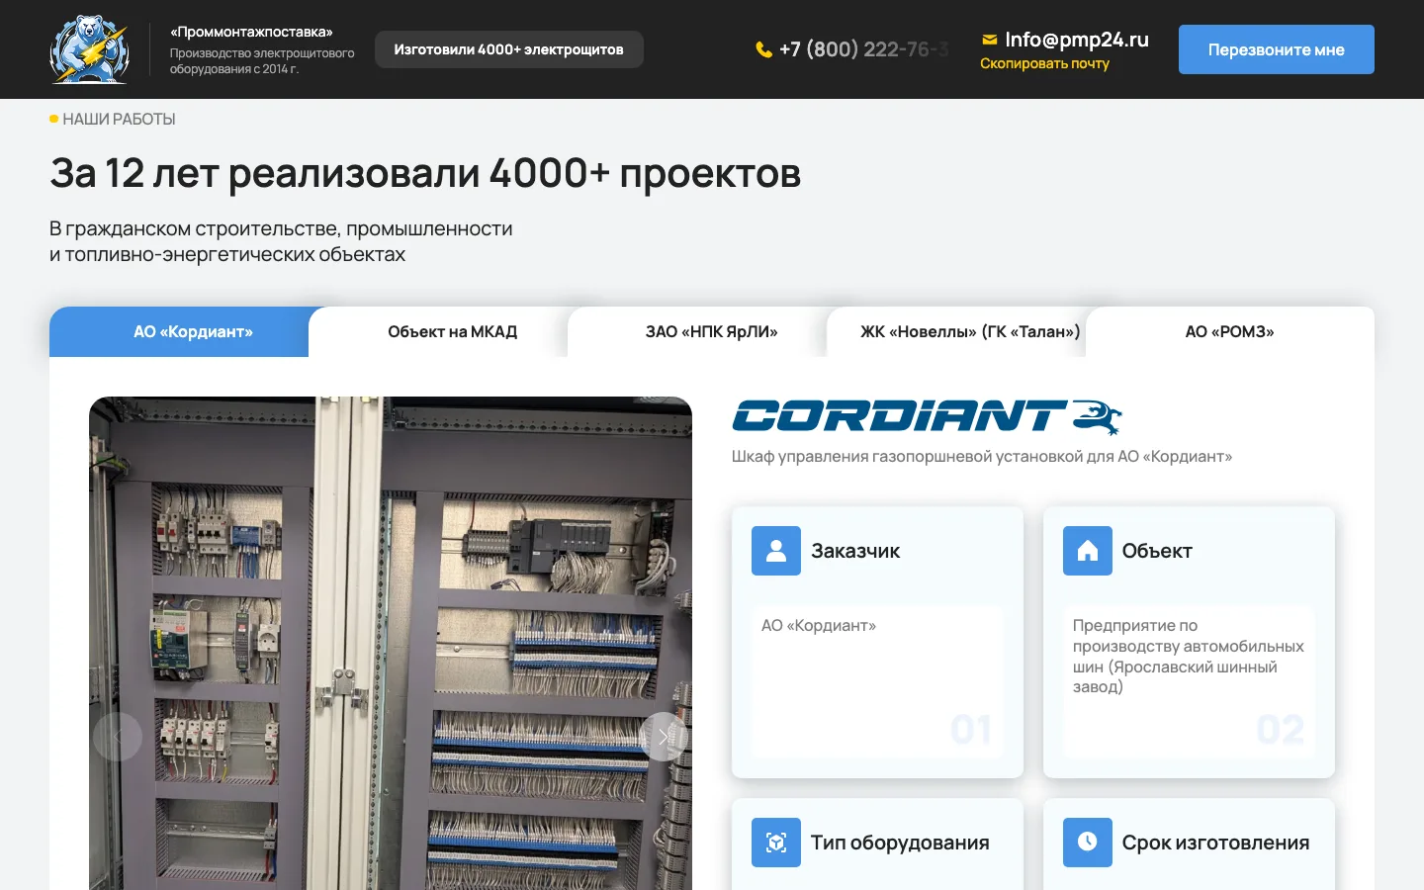Screen dimensions: 1424x890
Task: Click the yellow phone handset icon
Action: [x=763, y=49]
